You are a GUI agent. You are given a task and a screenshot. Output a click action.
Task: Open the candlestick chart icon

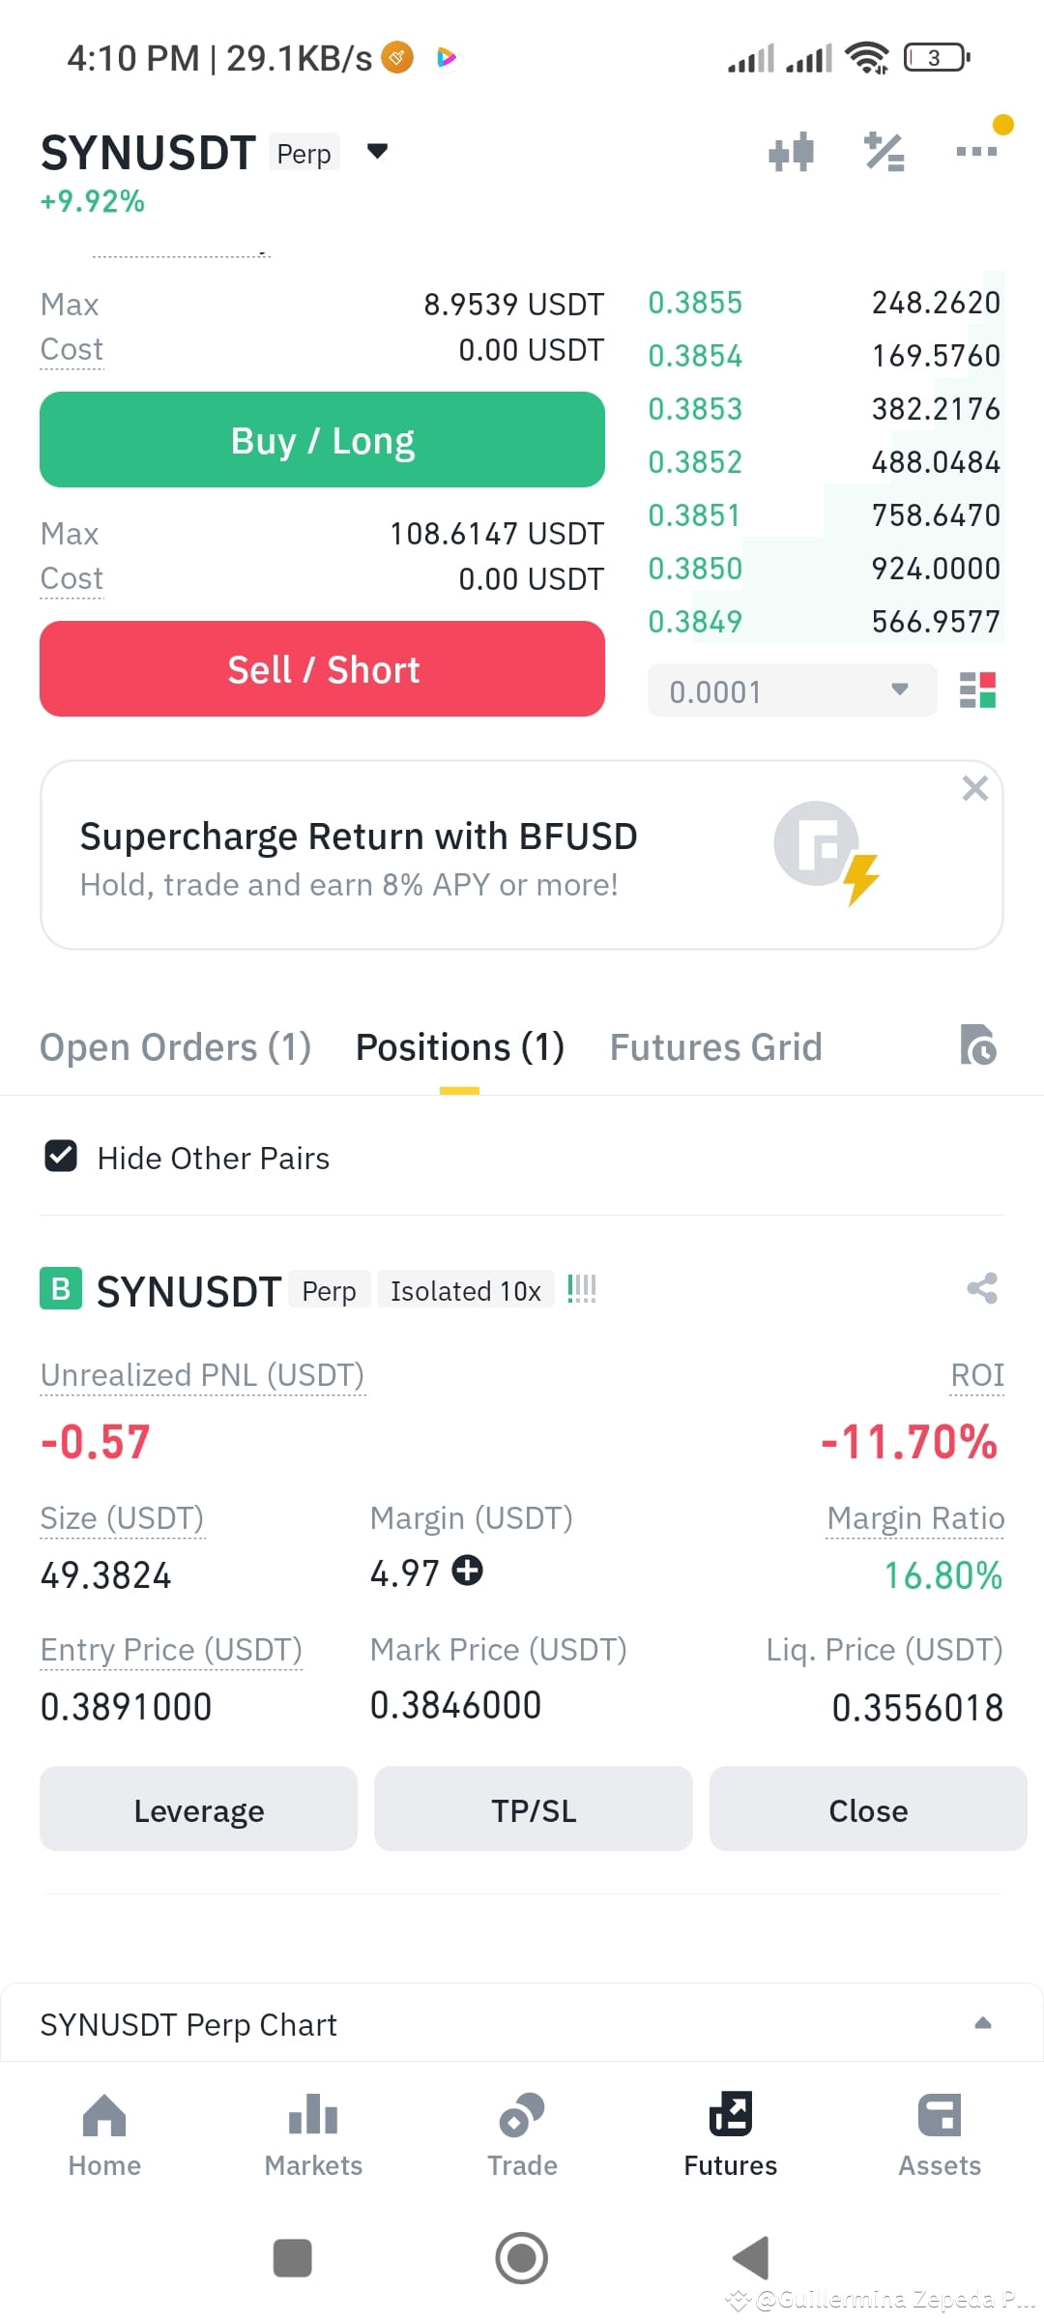point(791,152)
